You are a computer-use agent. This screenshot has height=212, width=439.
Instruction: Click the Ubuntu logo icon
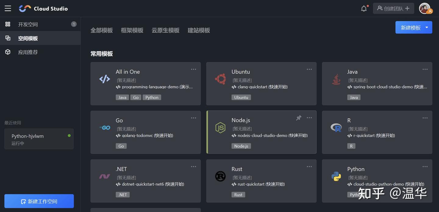pyautogui.click(x=220, y=79)
